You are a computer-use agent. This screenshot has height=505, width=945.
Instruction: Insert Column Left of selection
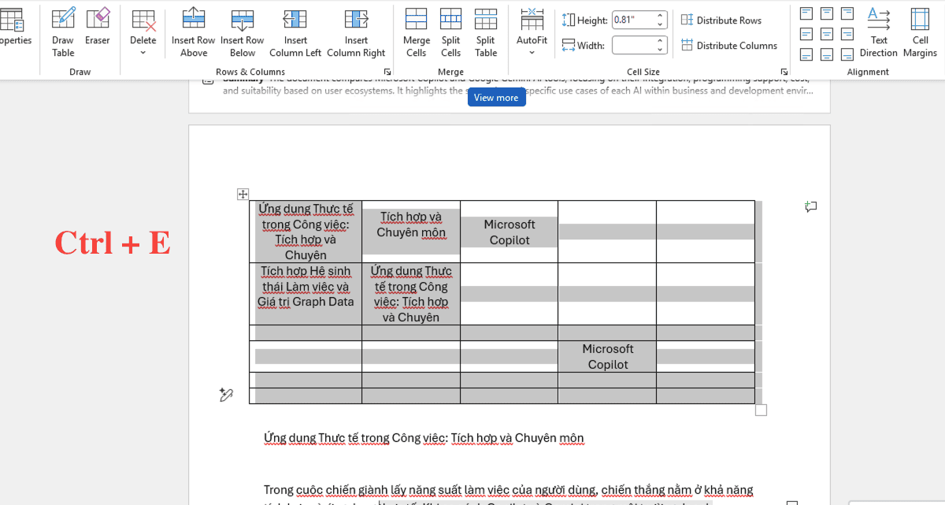point(295,32)
